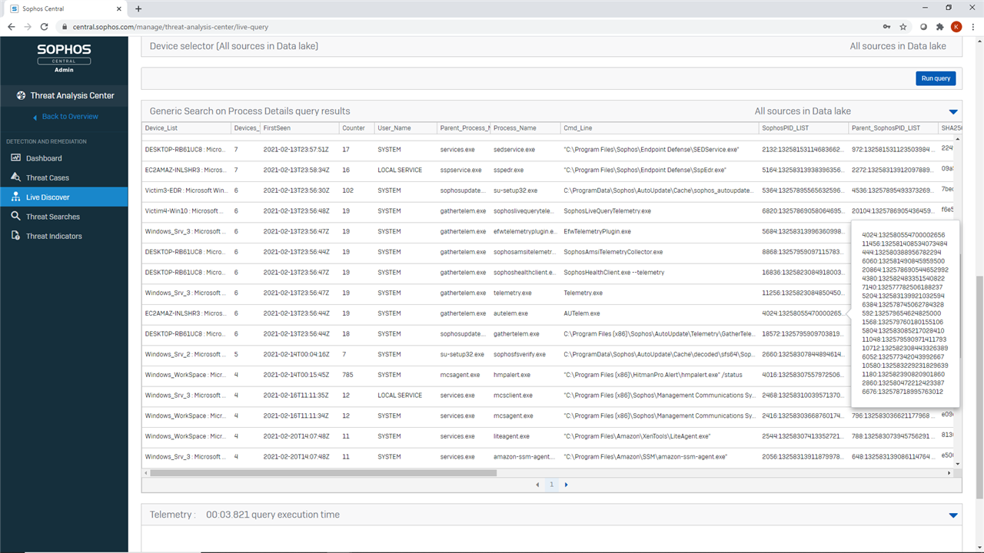Click the Live Discover icon
Screen dimensions: 984x553
tap(15, 197)
